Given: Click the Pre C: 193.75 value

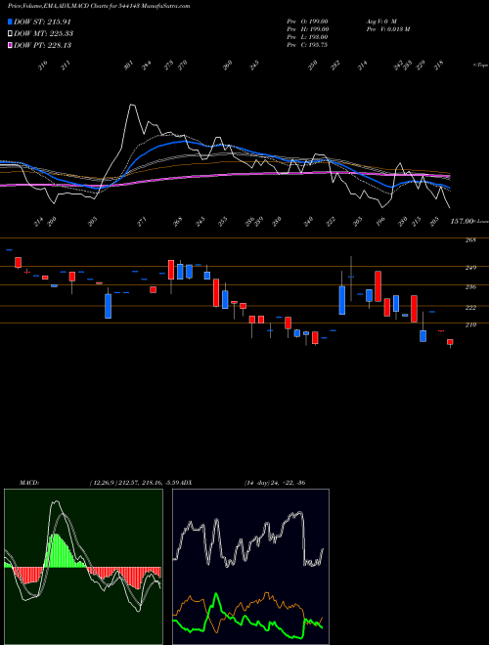Looking at the screenshot, I should (x=307, y=45).
